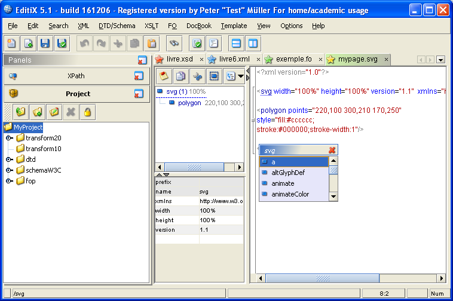Viewport: 453px width, 301px height.
Task: Close the Panels pane via its icon
Action: [142, 60]
